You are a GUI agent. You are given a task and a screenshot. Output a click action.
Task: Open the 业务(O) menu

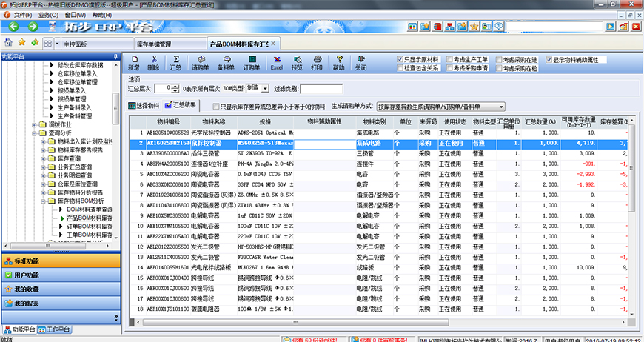click(x=49, y=14)
